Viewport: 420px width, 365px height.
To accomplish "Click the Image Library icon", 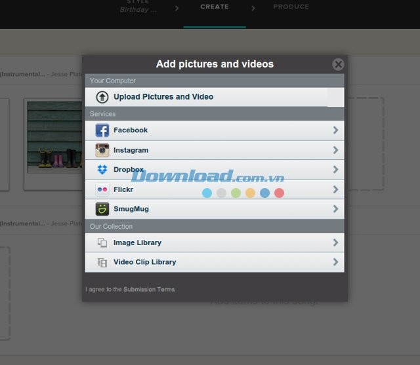I will coord(102,242).
